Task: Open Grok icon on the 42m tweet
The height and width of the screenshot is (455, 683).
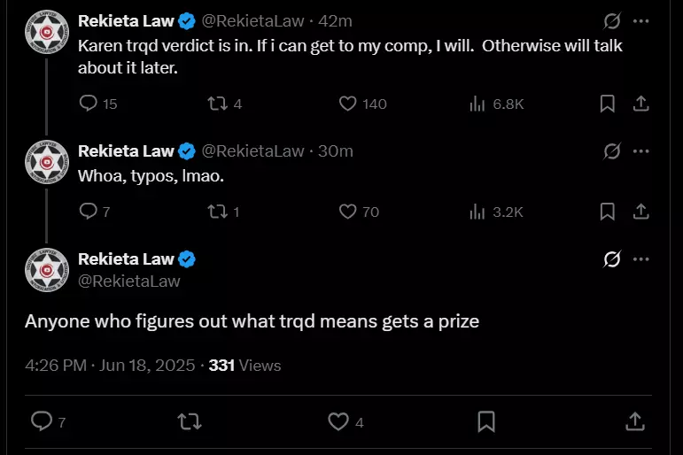Action: coord(612,21)
